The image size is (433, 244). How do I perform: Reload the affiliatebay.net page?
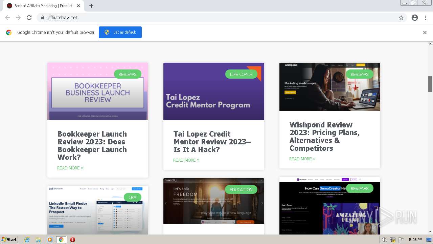(x=29, y=18)
